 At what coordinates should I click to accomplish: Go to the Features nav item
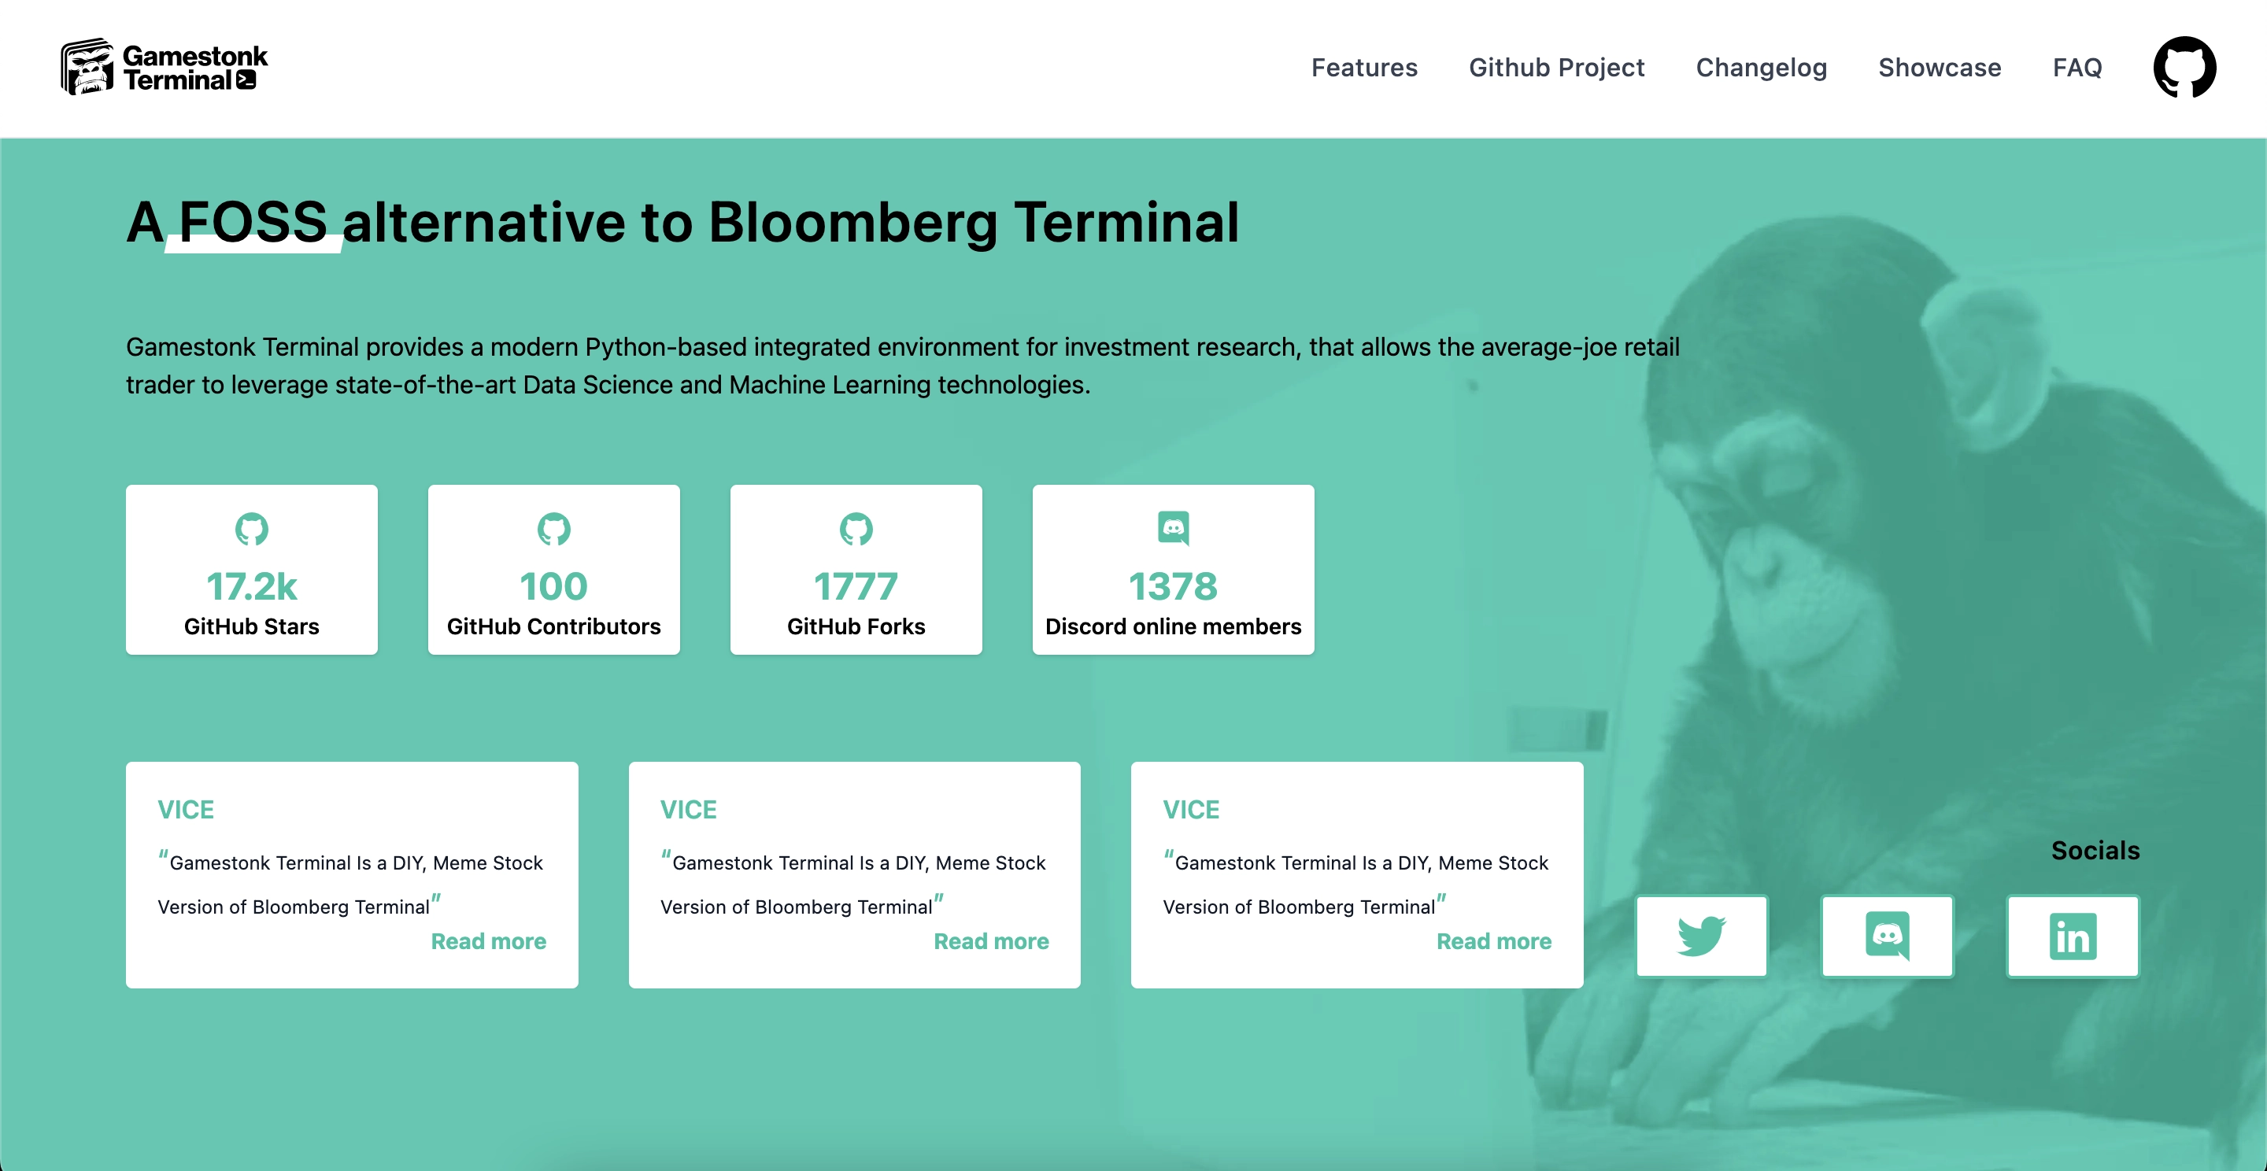click(x=1364, y=68)
